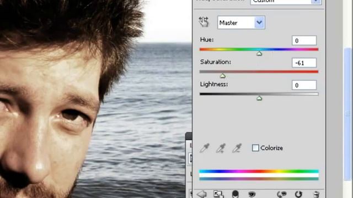Open the Custom preset dropdown

(x=286, y=2)
